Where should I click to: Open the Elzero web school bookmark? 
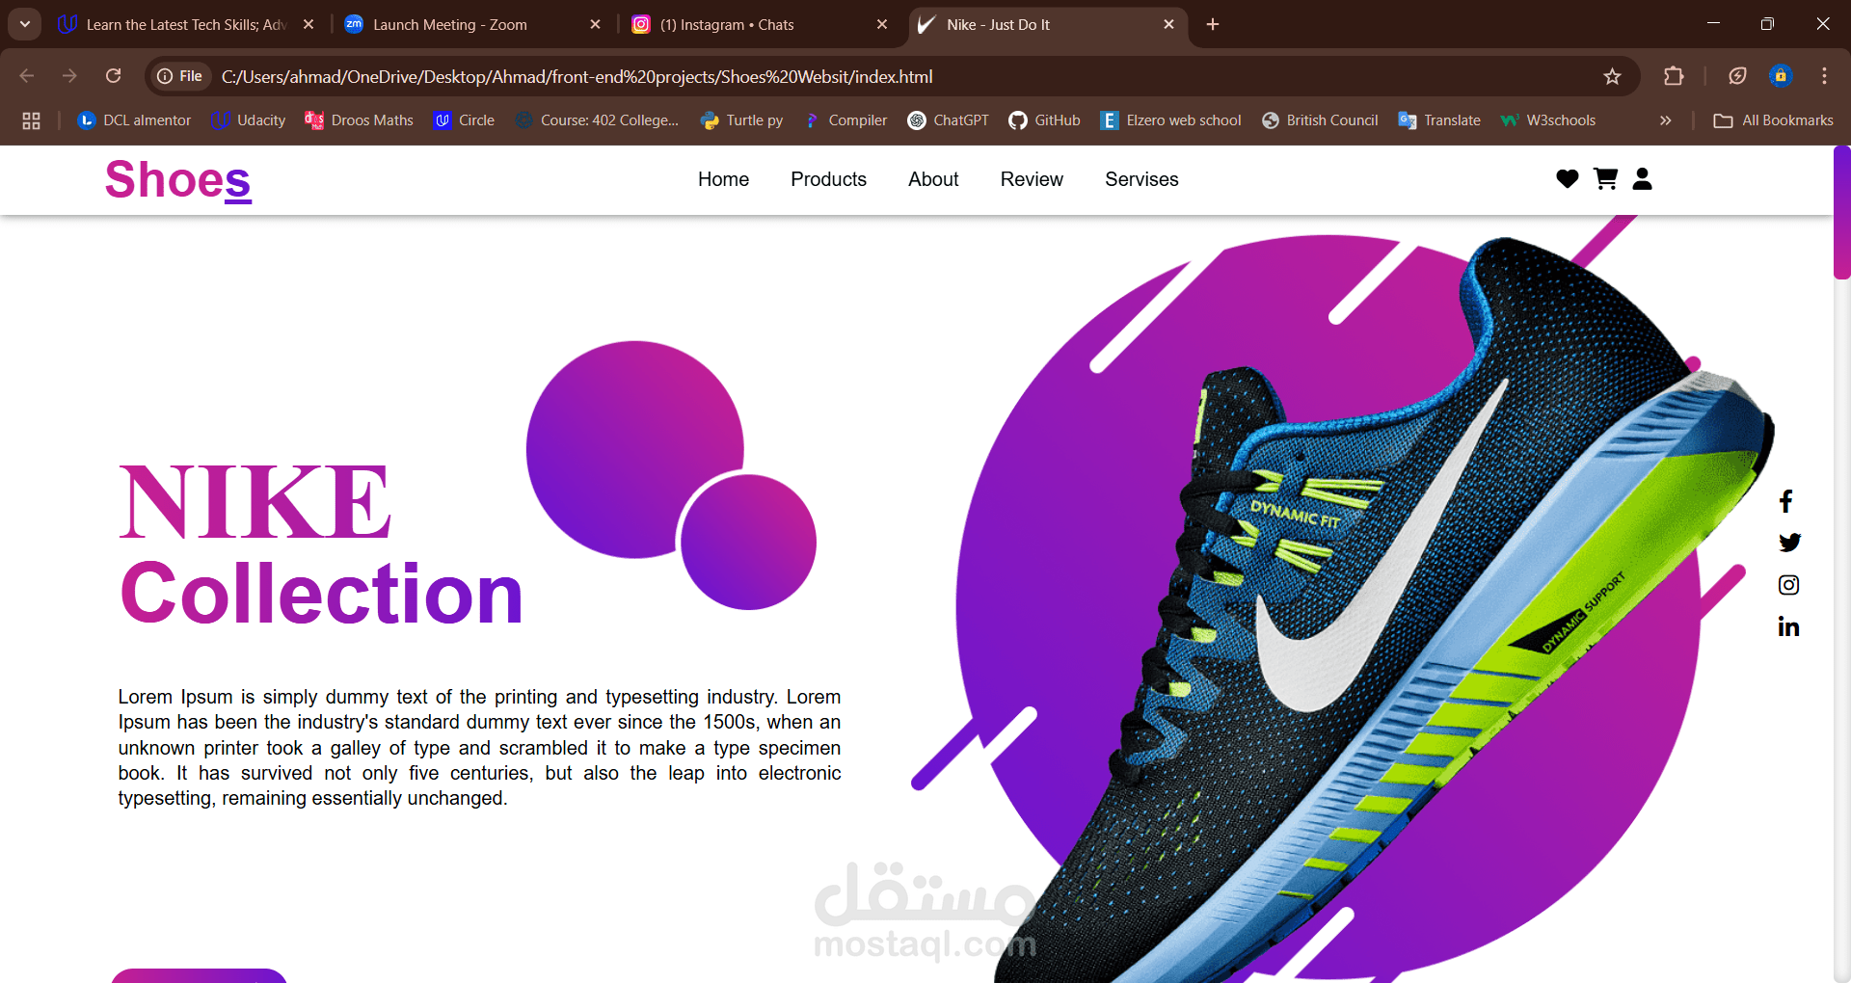click(1170, 120)
